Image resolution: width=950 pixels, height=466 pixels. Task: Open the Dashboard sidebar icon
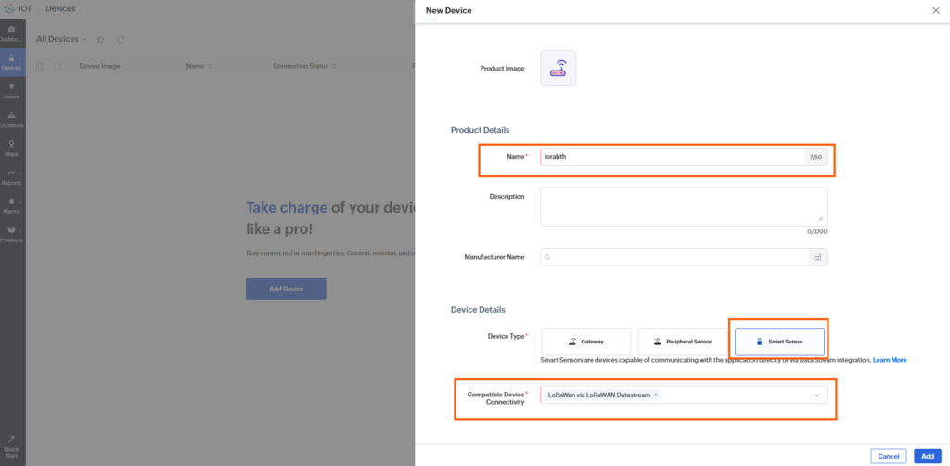12,33
